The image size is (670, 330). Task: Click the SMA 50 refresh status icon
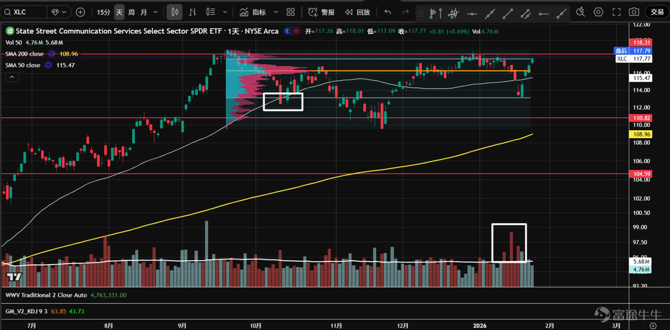(x=49, y=65)
